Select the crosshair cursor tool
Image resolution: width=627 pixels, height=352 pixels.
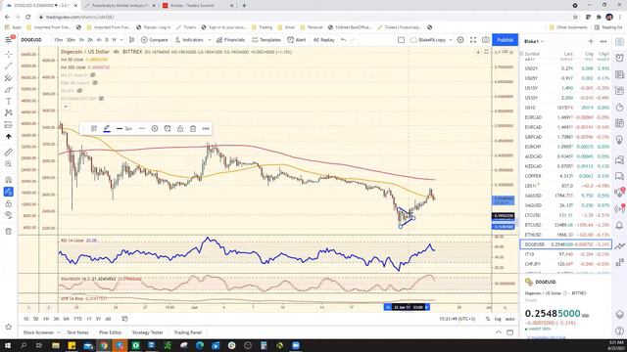tap(9, 54)
